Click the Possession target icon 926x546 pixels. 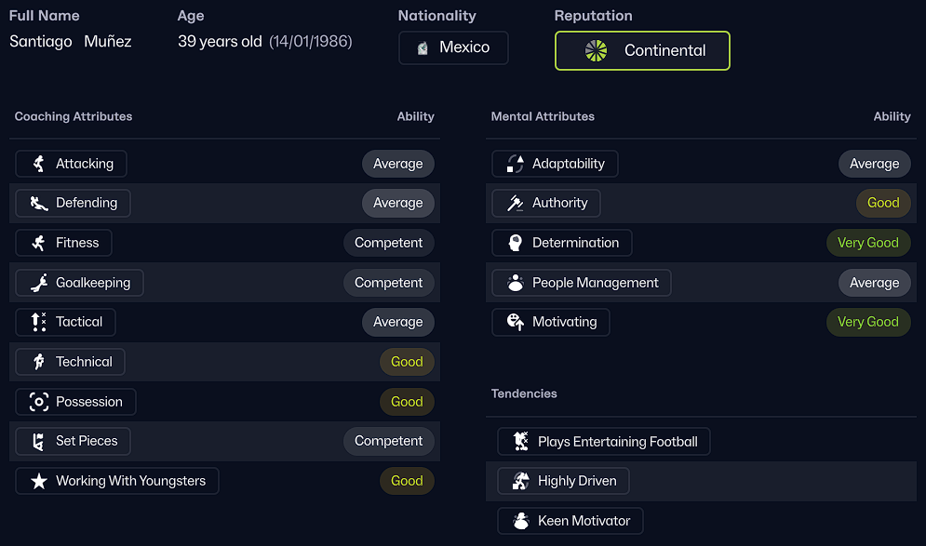38,402
